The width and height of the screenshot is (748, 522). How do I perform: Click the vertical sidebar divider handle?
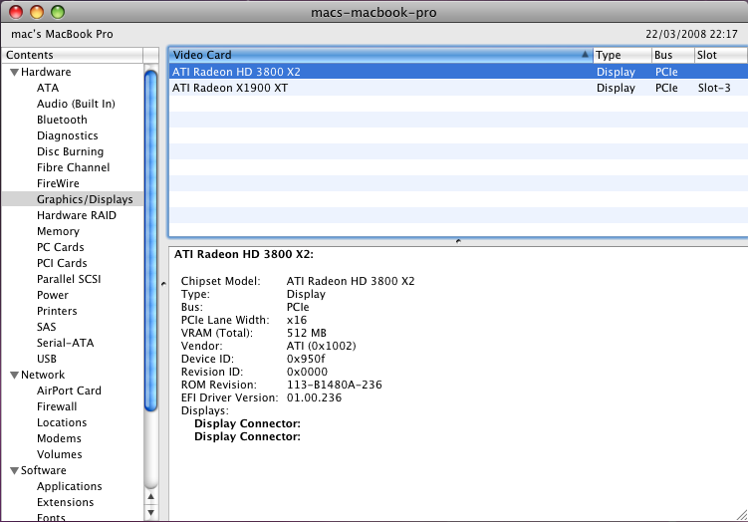point(163,284)
